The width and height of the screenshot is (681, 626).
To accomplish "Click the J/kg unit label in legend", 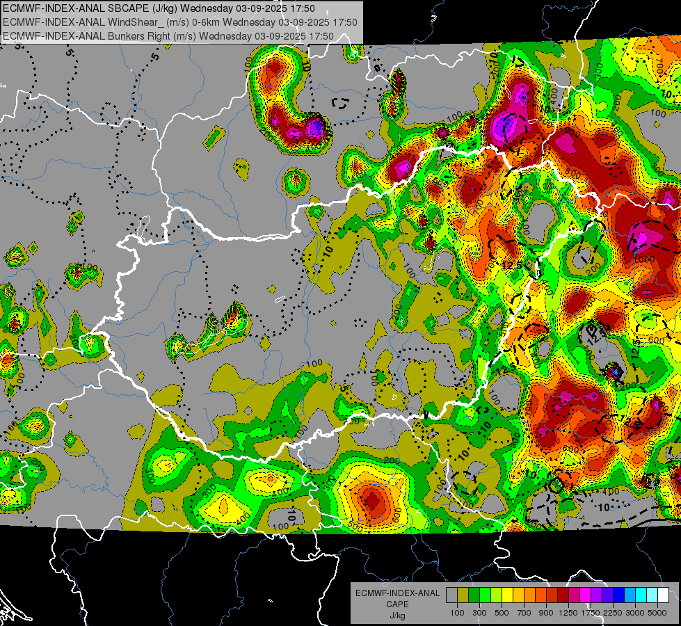I will point(397,616).
